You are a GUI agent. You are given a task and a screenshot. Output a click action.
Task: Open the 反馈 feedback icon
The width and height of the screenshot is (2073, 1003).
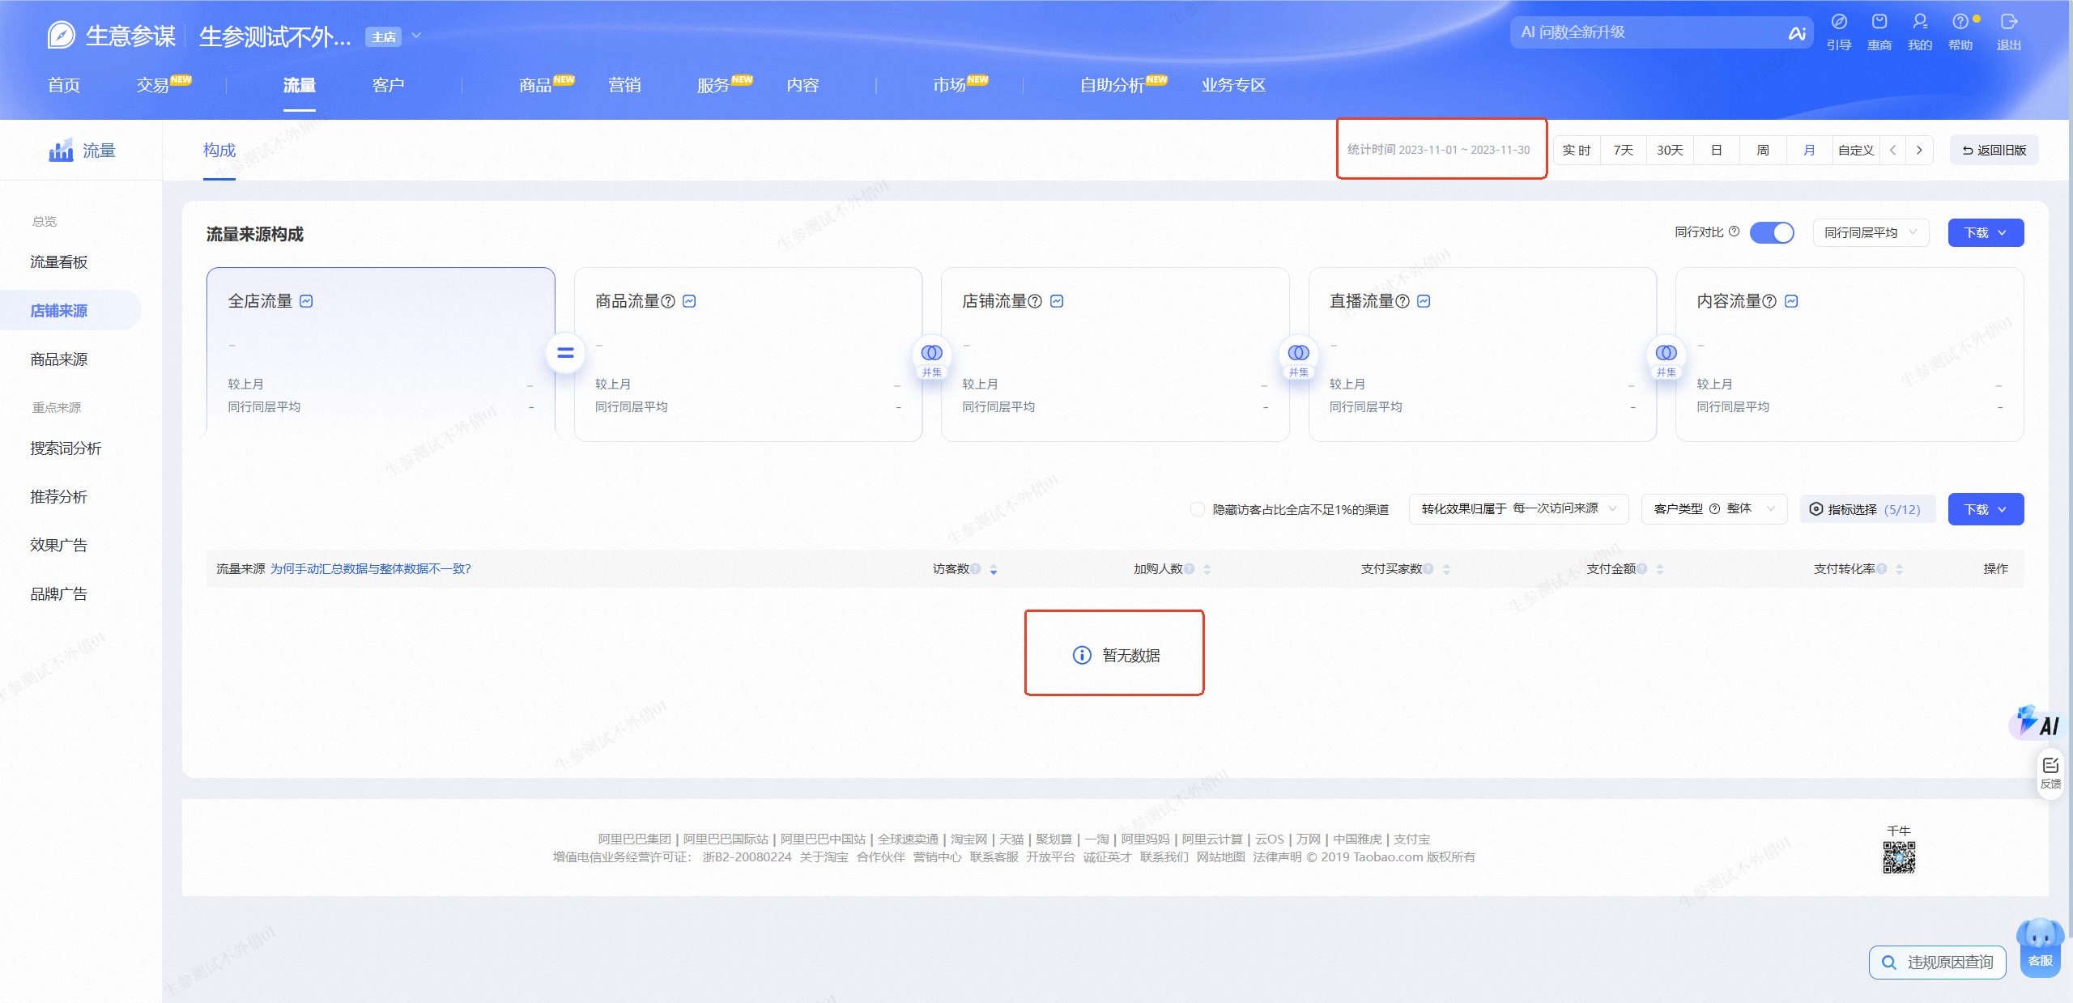pos(2050,773)
